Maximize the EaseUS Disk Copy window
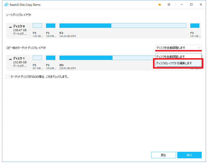Screen dimensions: 208x164 191,5
